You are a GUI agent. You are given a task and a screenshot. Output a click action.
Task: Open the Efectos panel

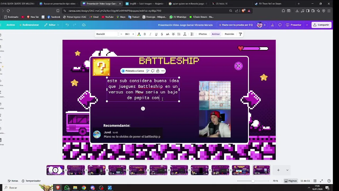(203, 34)
